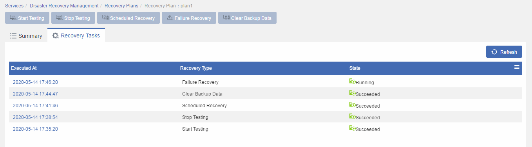Viewport: 532px width, 147px height.
Task: Click the Succeeded status icon for Clear Backup Data
Action: point(352,93)
